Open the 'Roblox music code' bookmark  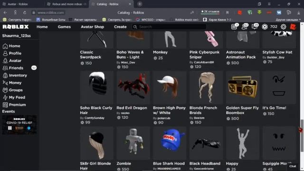point(184,20)
